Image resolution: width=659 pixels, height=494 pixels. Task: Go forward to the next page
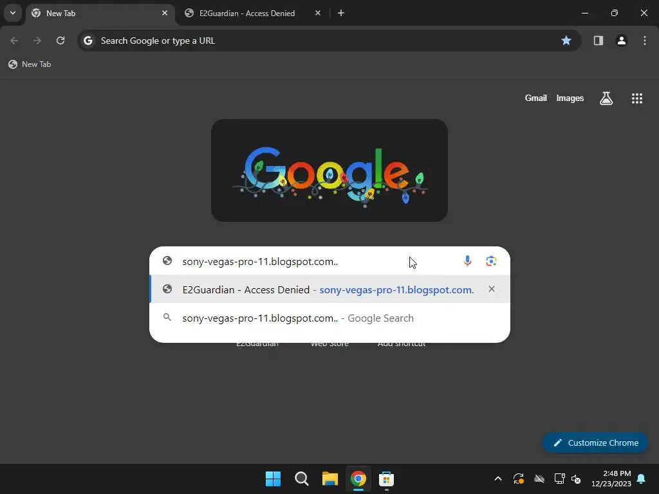(37, 41)
